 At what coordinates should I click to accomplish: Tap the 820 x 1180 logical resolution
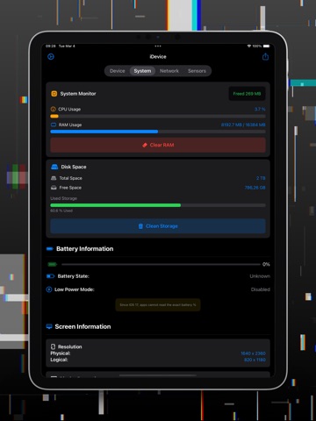(255, 360)
